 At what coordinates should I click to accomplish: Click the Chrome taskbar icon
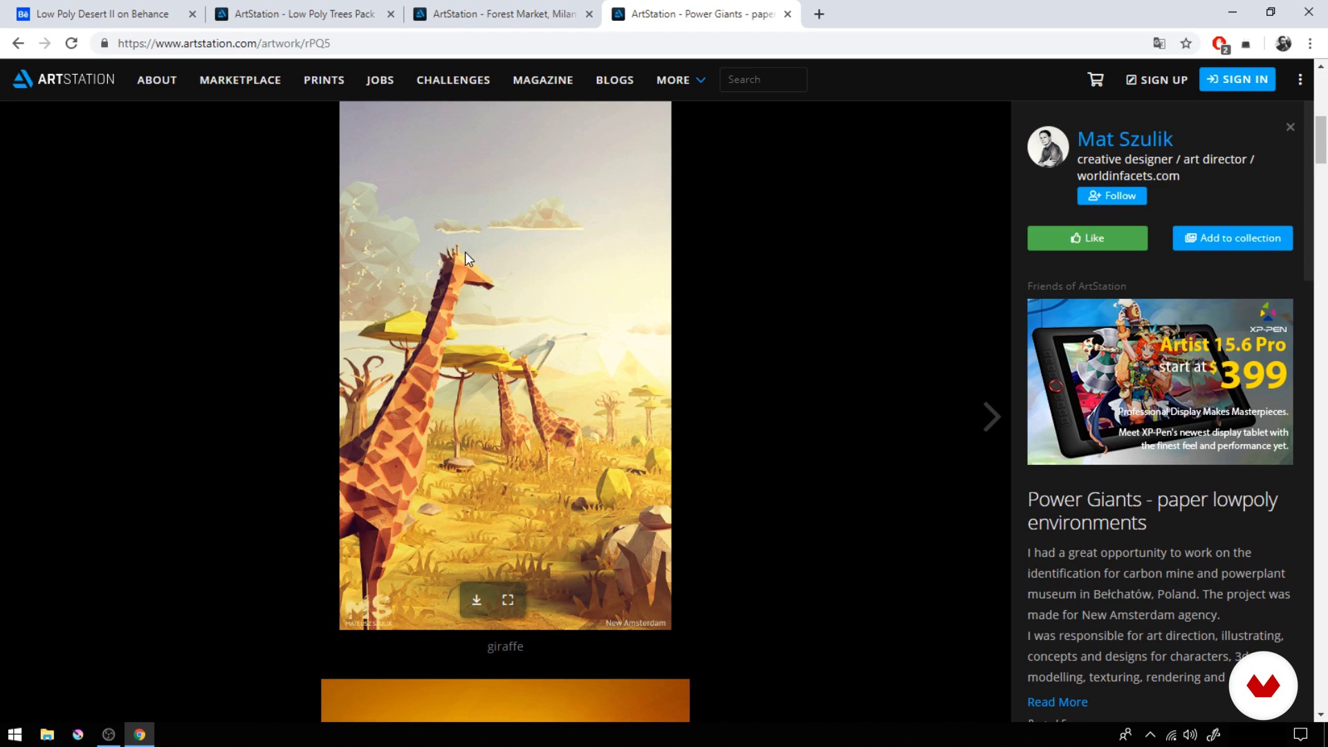140,735
